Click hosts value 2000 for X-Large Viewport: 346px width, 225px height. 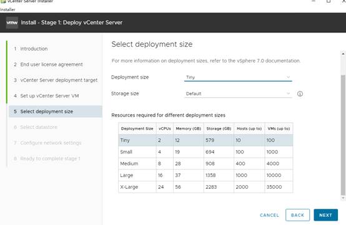point(242,187)
